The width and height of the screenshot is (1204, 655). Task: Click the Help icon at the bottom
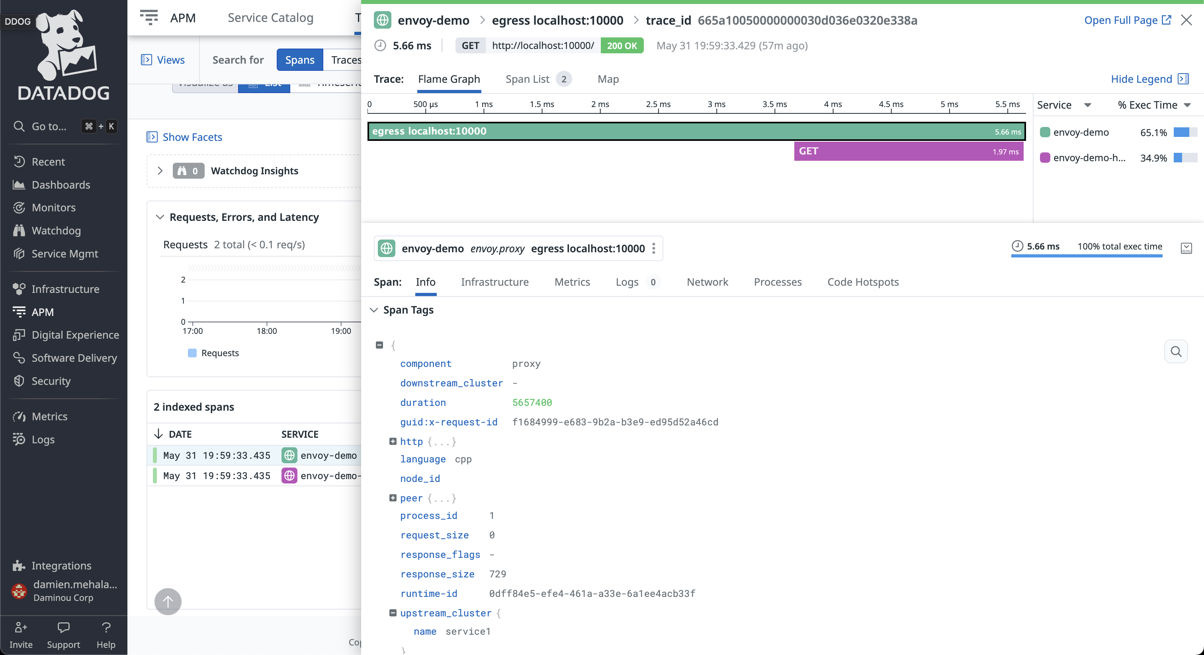coord(106,628)
